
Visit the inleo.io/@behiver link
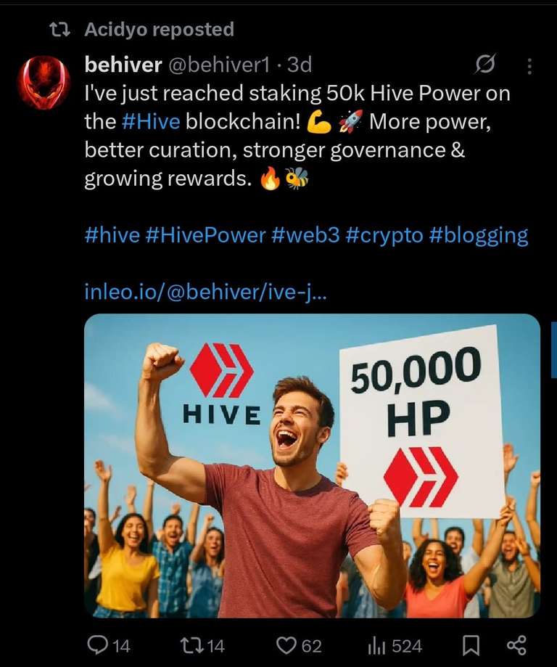pos(206,292)
